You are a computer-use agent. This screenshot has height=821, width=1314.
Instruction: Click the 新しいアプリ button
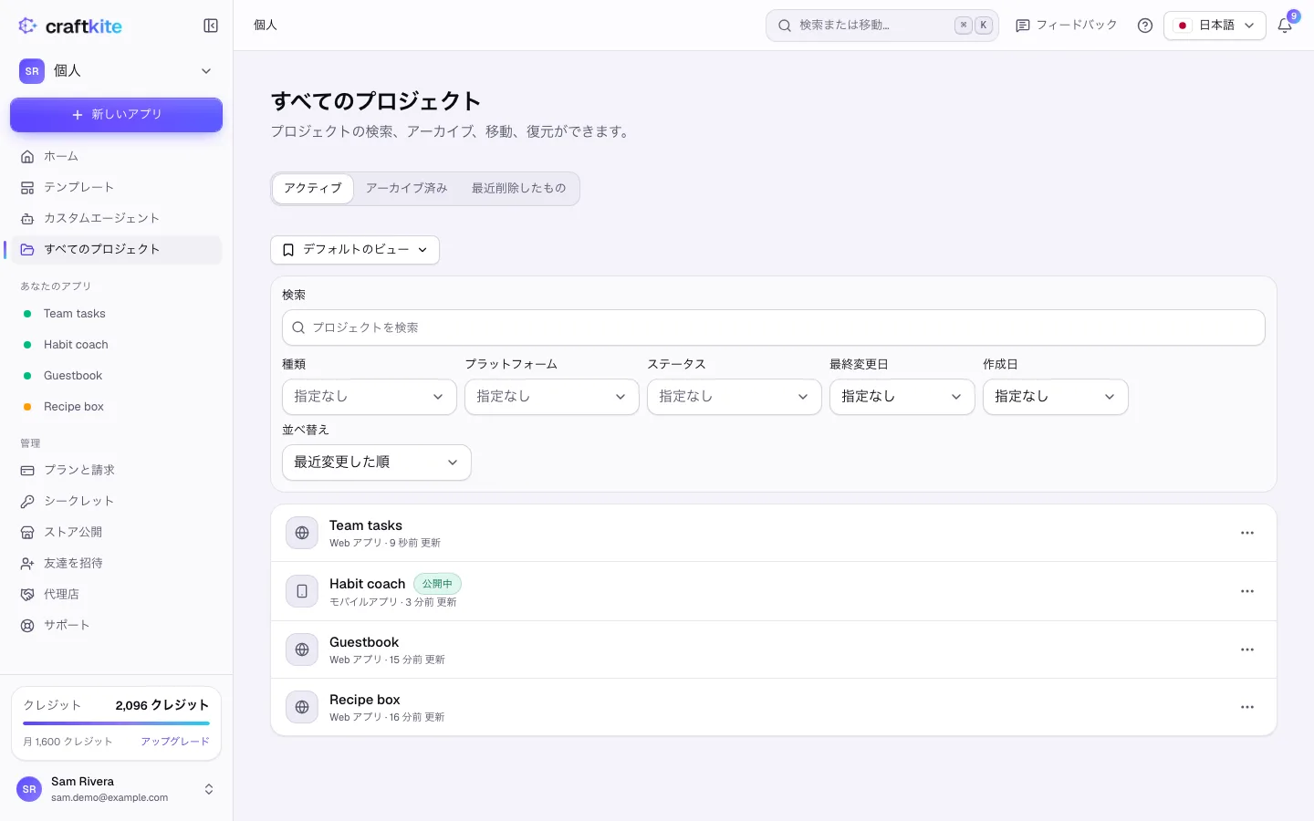[116, 115]
